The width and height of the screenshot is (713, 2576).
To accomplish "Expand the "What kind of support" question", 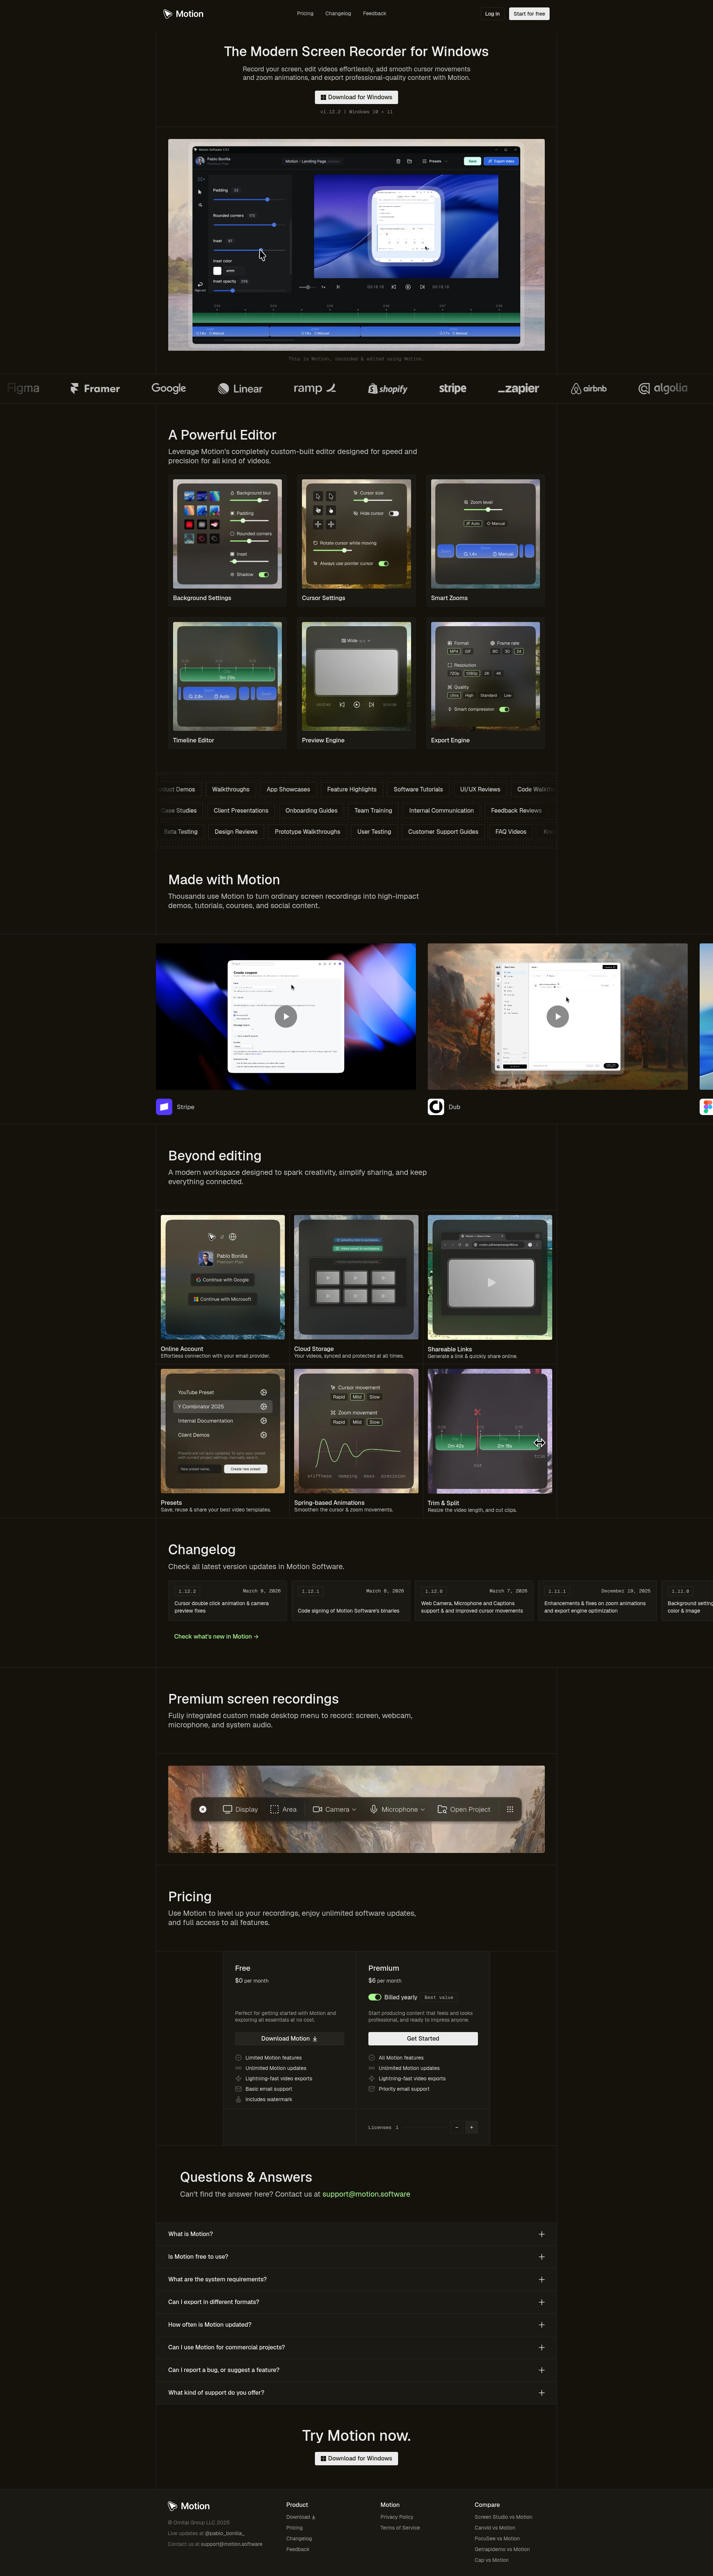I will [x=356, y=2393].
